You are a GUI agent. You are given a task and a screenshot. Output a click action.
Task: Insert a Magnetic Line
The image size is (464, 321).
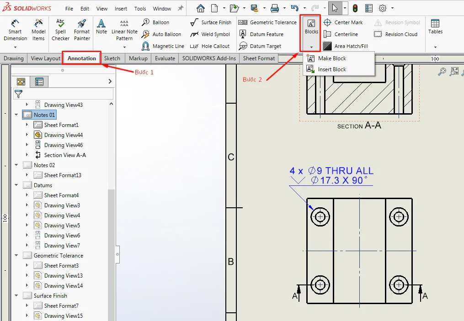pos(163,46)
